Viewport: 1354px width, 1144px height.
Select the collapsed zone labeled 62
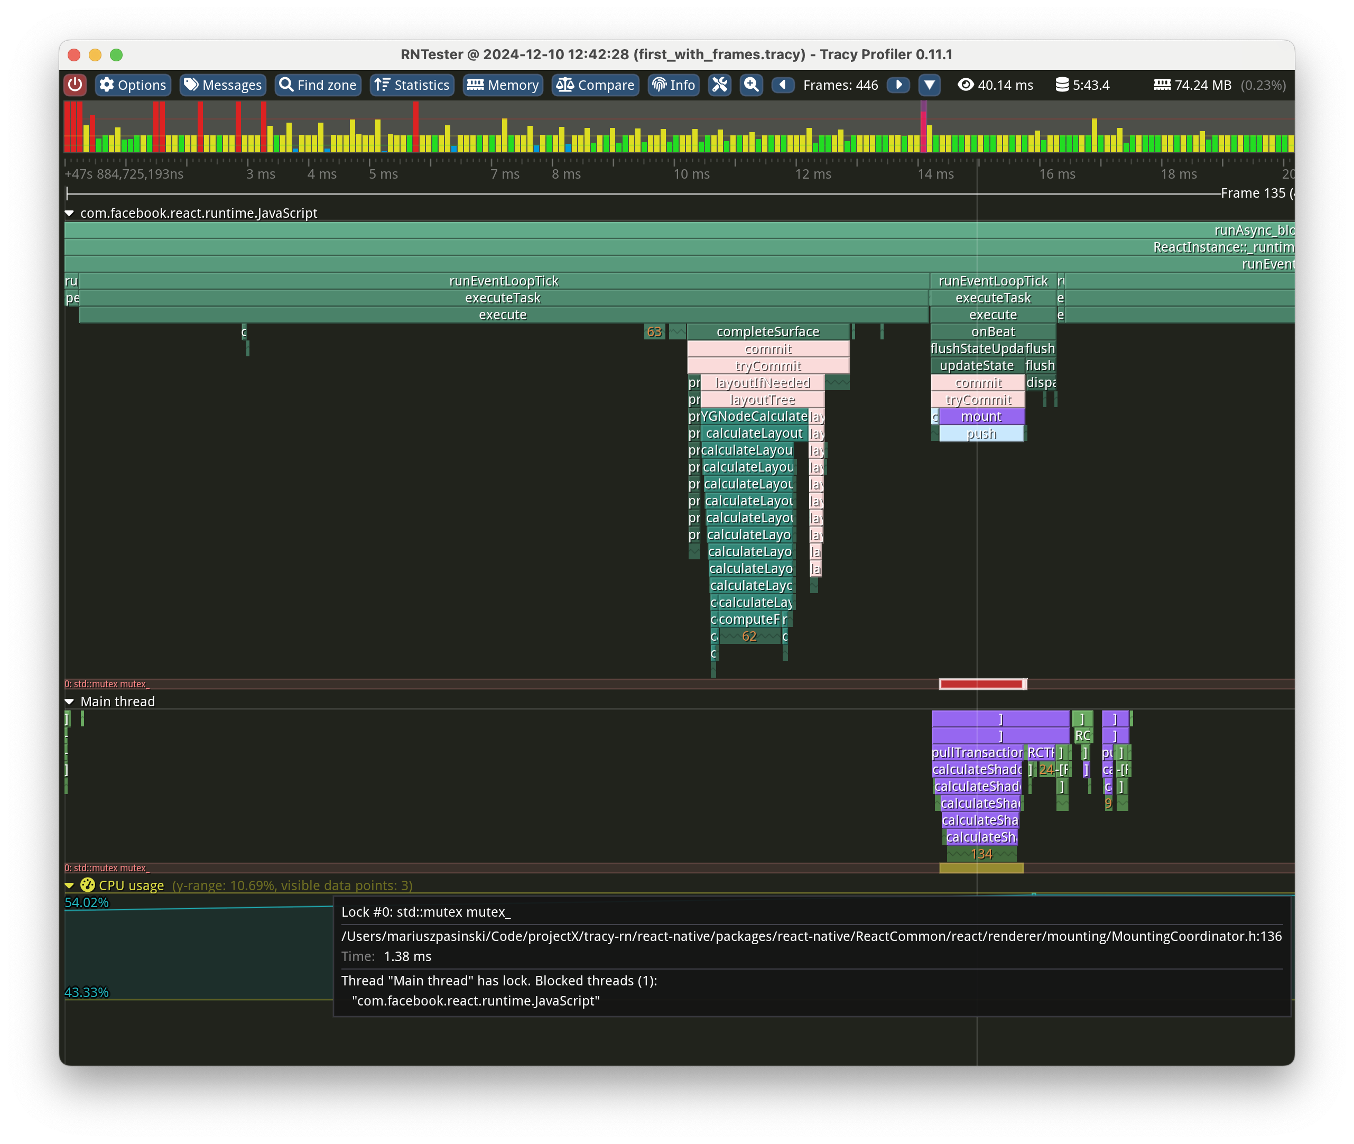tap(749, 636)
